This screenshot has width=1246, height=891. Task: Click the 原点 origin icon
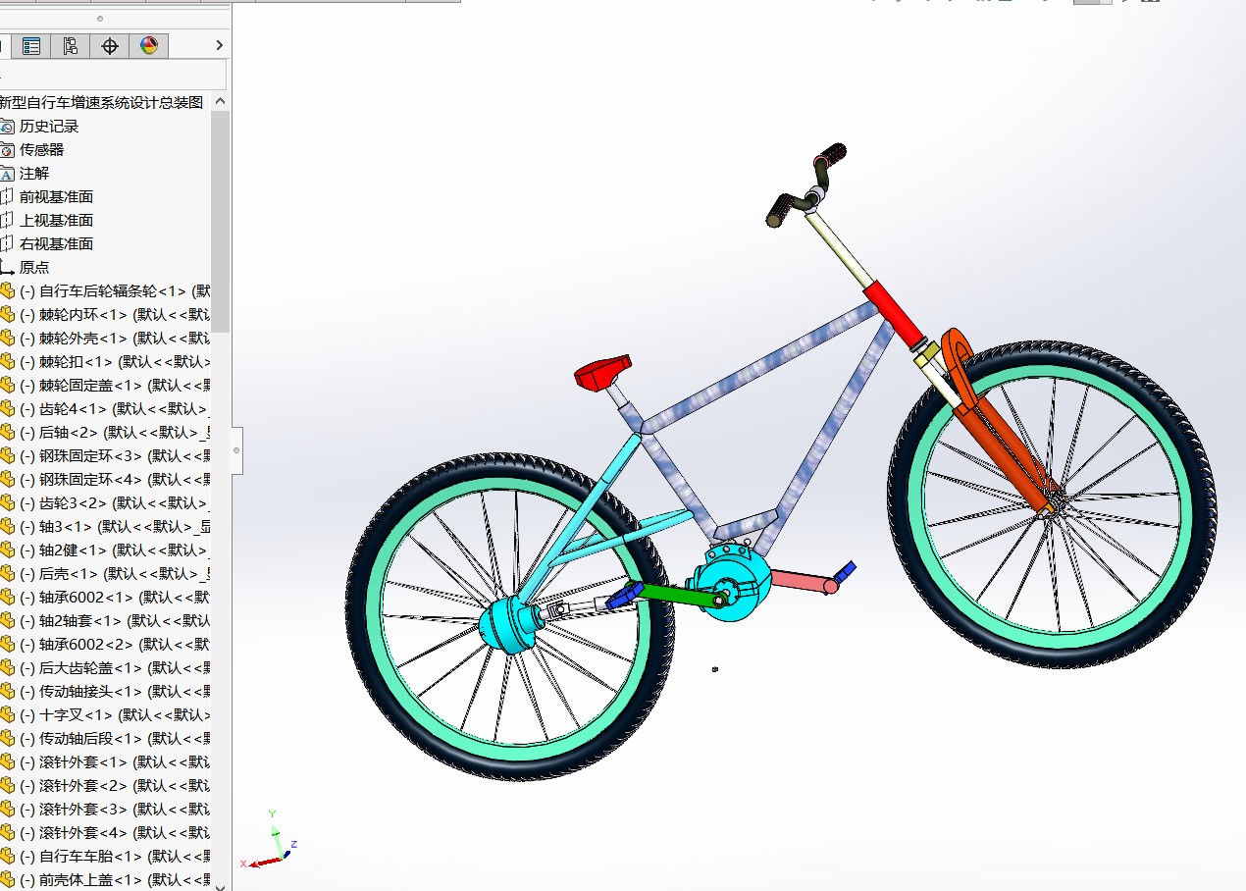[x=7, y=268]
